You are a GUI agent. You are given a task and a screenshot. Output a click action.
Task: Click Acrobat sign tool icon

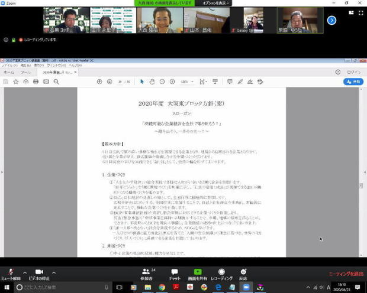(x=250, y=82)
